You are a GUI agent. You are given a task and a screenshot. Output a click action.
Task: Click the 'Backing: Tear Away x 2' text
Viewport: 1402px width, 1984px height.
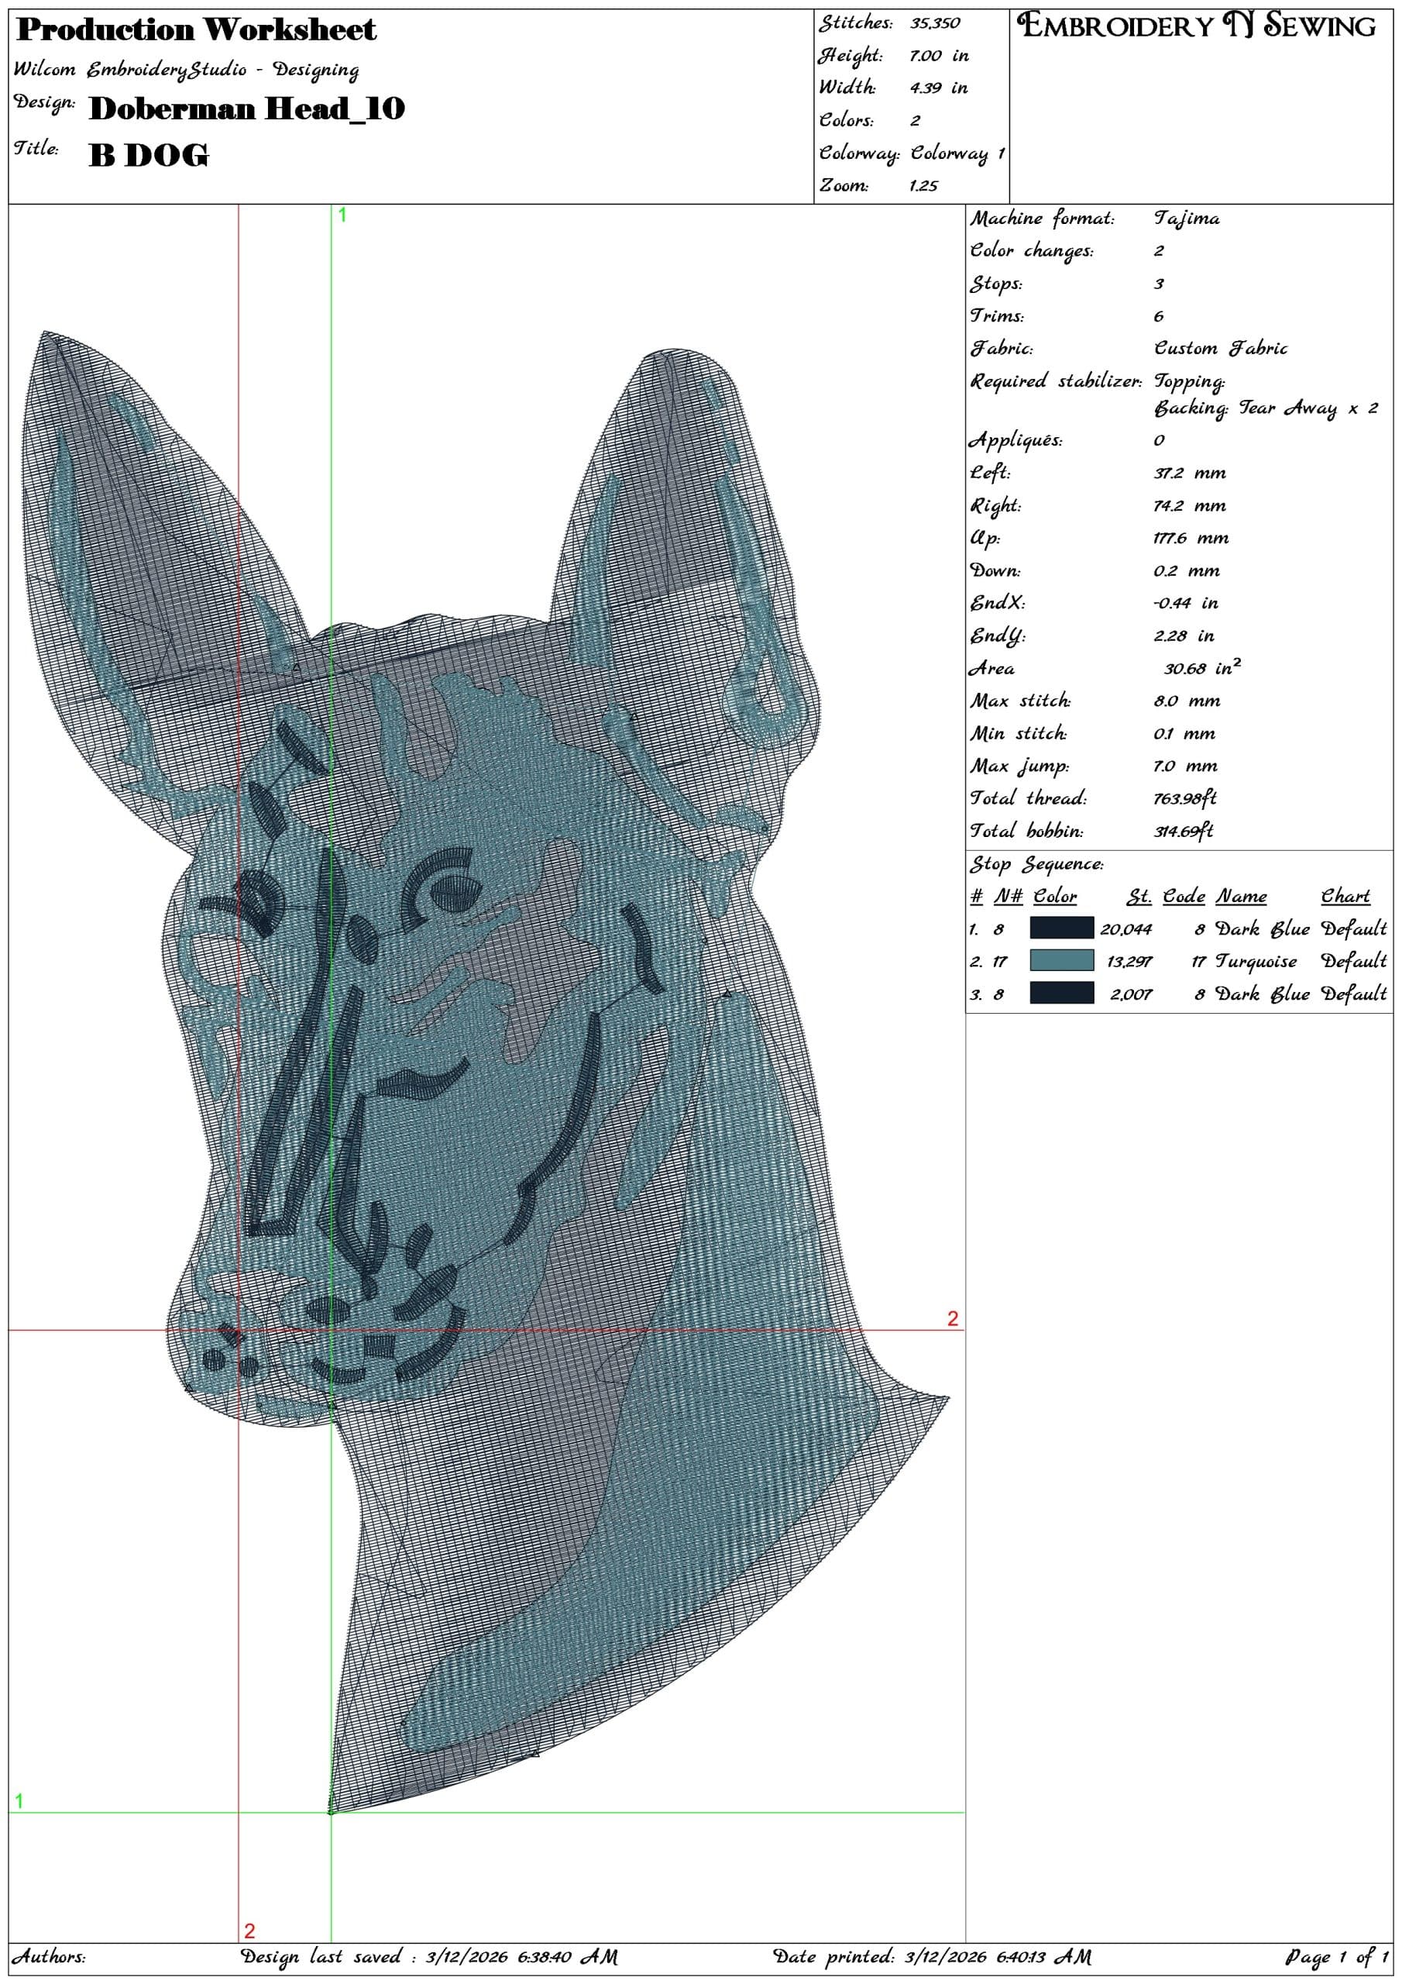click(1266, 408)
